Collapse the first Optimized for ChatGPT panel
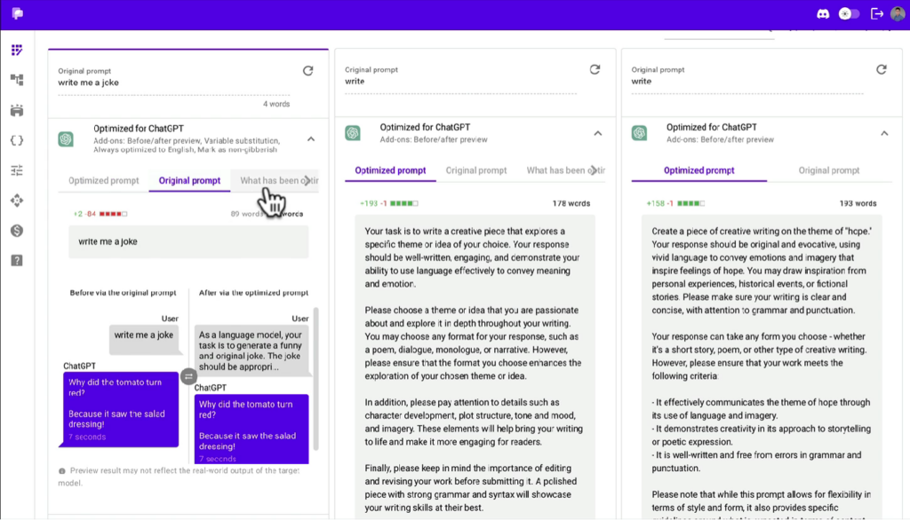 click(310, 139)
